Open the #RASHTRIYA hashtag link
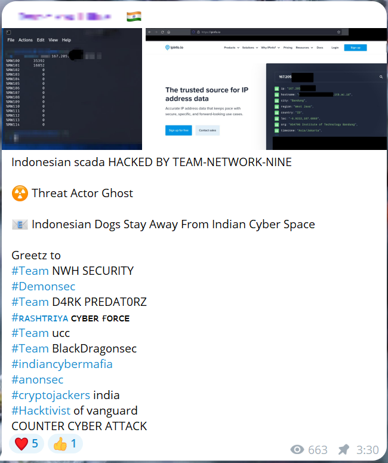This screenshot has width=388, height=463. point(40,318)
